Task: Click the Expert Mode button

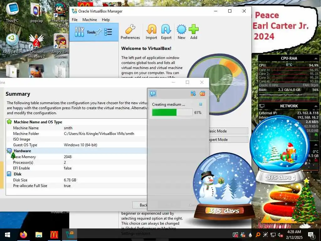Action: (229, 140)
